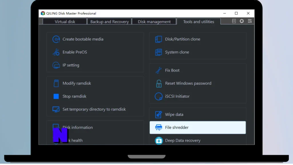Click the Create bootable media disc icon
This screenshot has width=293, height=165.
click(x=56, y=39)
